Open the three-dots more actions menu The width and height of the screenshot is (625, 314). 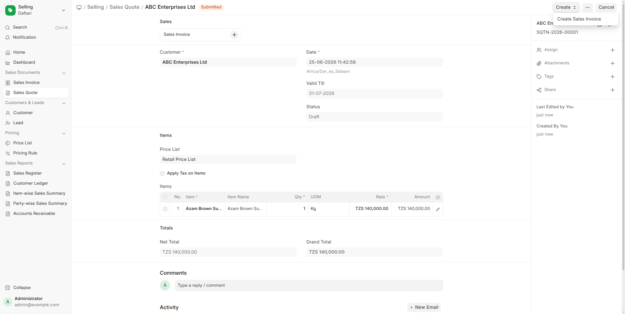[x=588, y=7]
